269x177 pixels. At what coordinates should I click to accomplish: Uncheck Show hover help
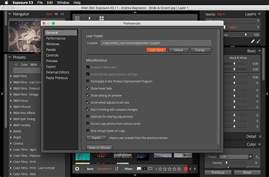(x=88, y=88)
